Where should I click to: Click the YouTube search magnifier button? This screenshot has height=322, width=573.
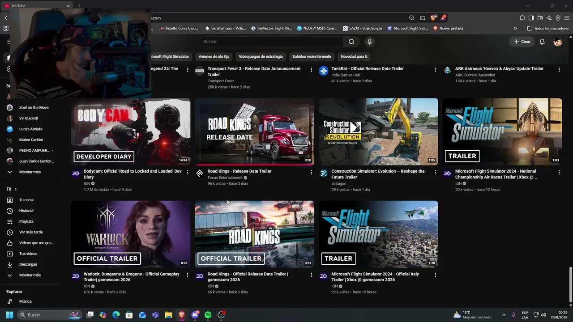[x=351, y=42]
